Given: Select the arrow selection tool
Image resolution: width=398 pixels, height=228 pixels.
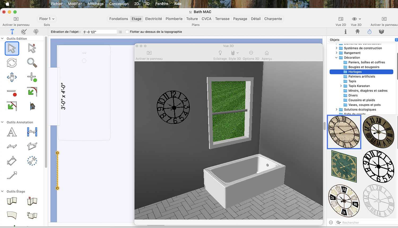Looking at the screenshot, I should 12,49.
